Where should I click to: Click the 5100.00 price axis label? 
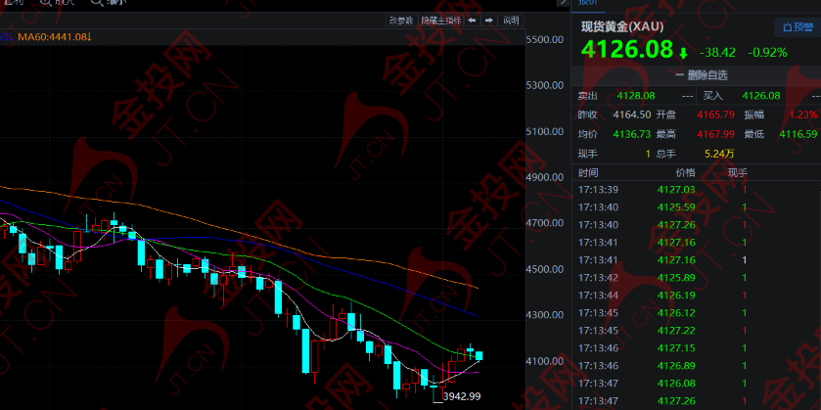point(545,131)
